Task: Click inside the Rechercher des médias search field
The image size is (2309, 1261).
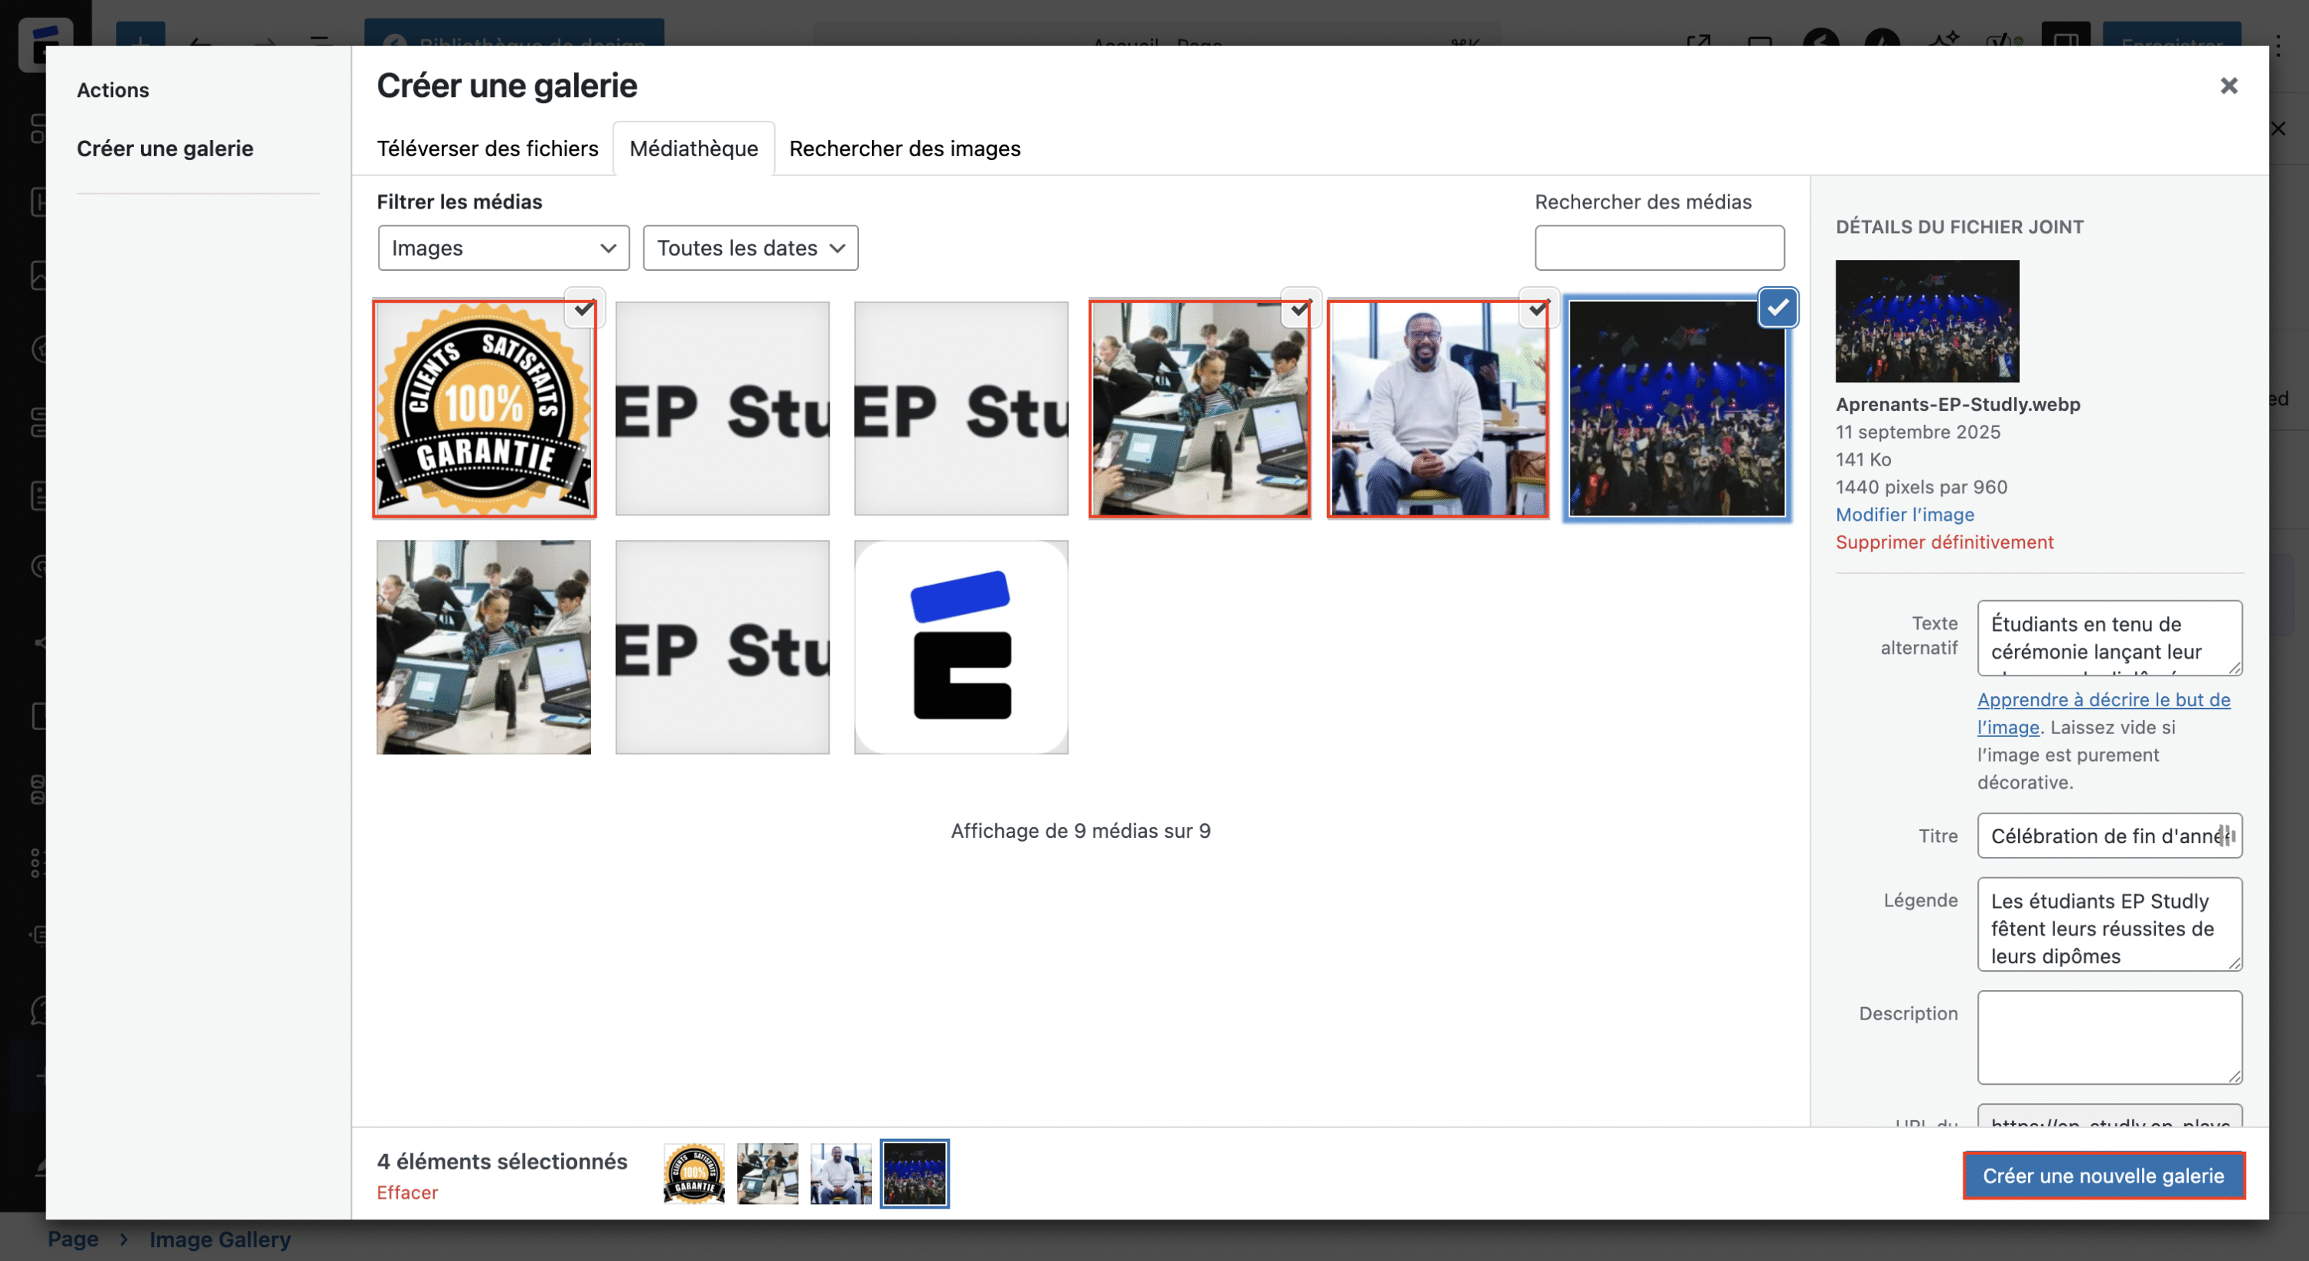Action: click(1659, 248)
